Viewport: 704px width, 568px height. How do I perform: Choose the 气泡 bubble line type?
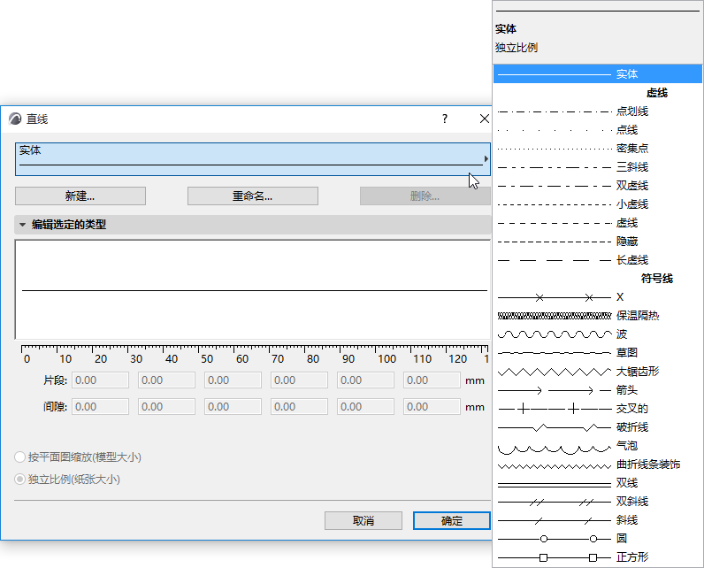[598, 446]
